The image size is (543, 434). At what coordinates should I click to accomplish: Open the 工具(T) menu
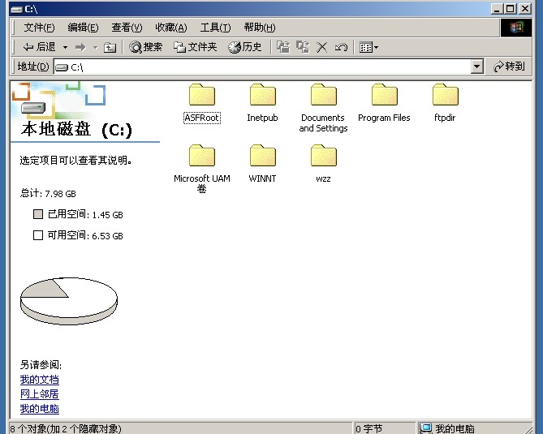215,28
